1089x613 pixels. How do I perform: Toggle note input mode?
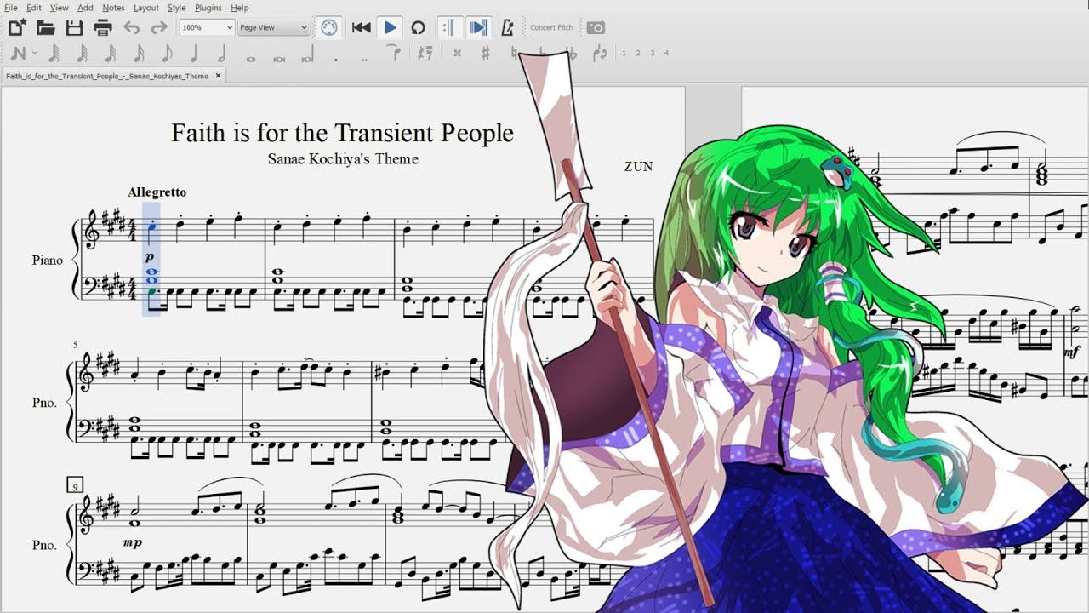[x=16, y=54]
